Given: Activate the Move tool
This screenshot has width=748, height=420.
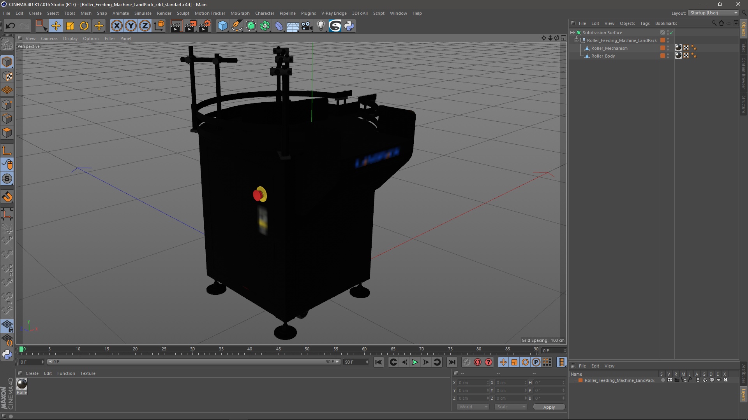Looking at the screenshot, I should 56,26.
